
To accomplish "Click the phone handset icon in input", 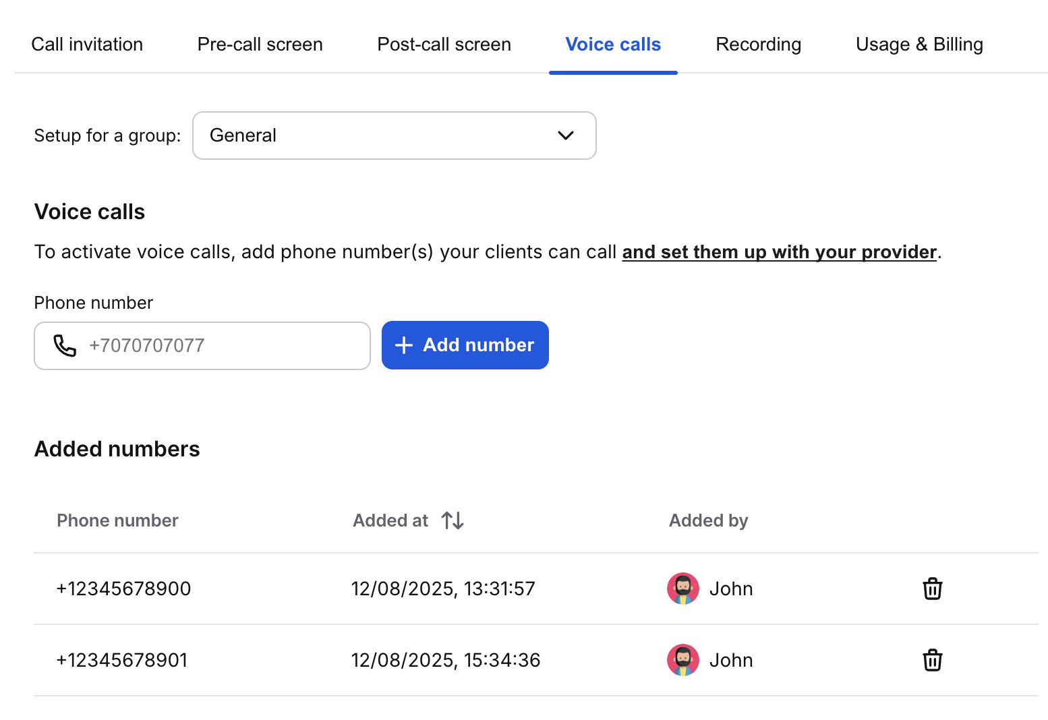I will [65, 346].
